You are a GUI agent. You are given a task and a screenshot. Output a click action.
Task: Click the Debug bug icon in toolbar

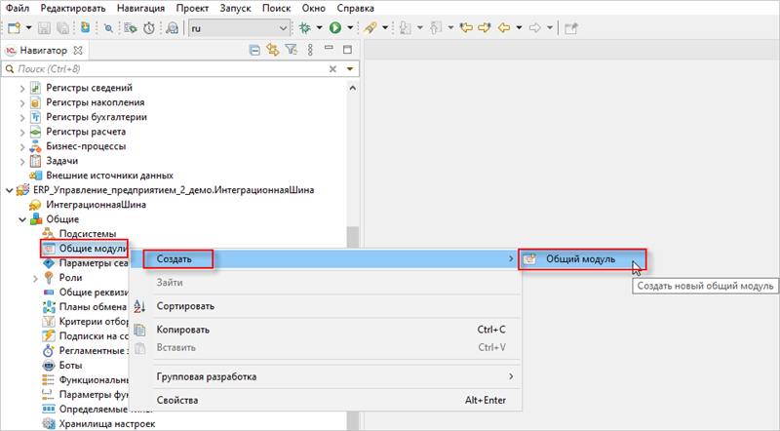coord(306,27)
